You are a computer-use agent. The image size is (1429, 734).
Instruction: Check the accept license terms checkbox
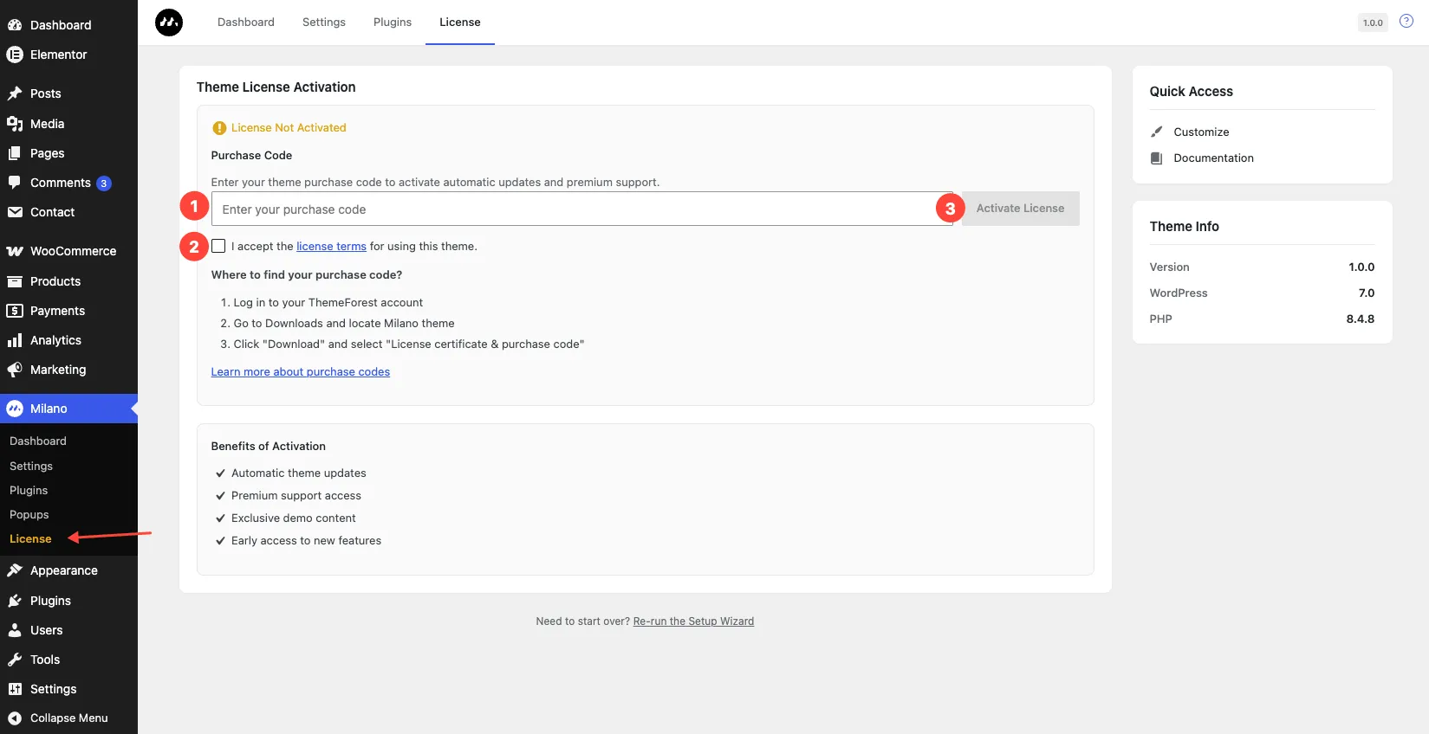[218, 246]
